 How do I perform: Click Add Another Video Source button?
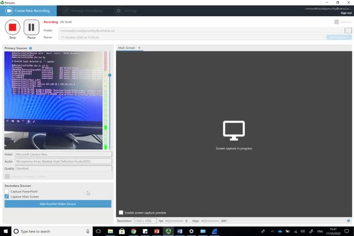58,204
